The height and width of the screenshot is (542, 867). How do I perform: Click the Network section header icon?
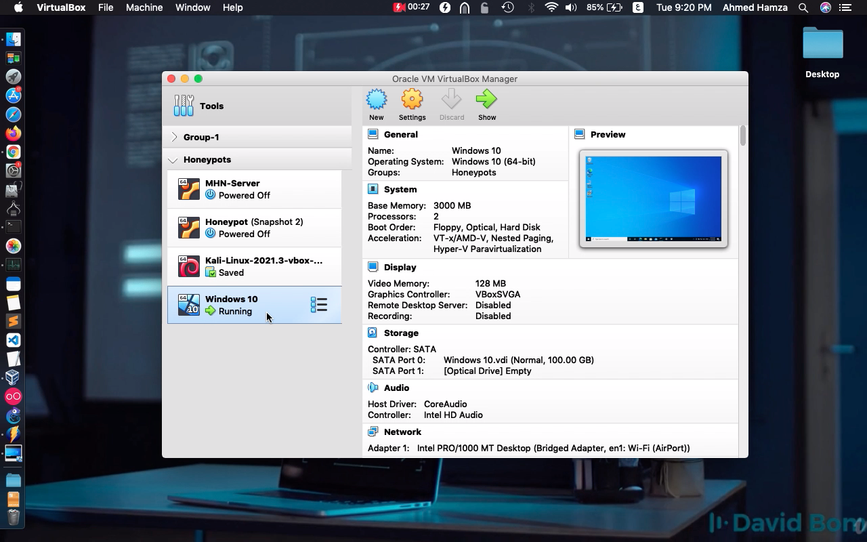point(373,432)
